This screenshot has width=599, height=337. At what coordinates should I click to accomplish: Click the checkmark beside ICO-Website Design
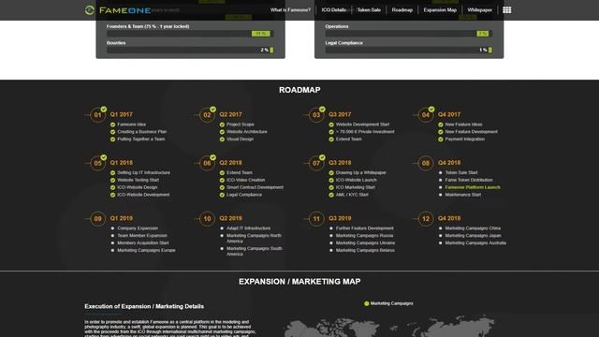tap(112, 187)
